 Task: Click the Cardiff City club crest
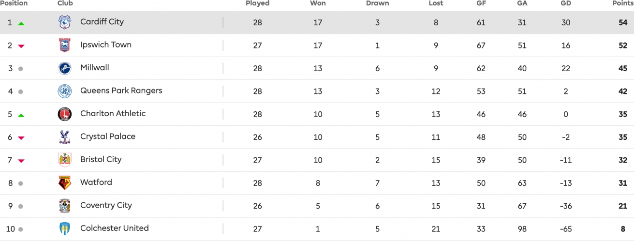(64, 22)
